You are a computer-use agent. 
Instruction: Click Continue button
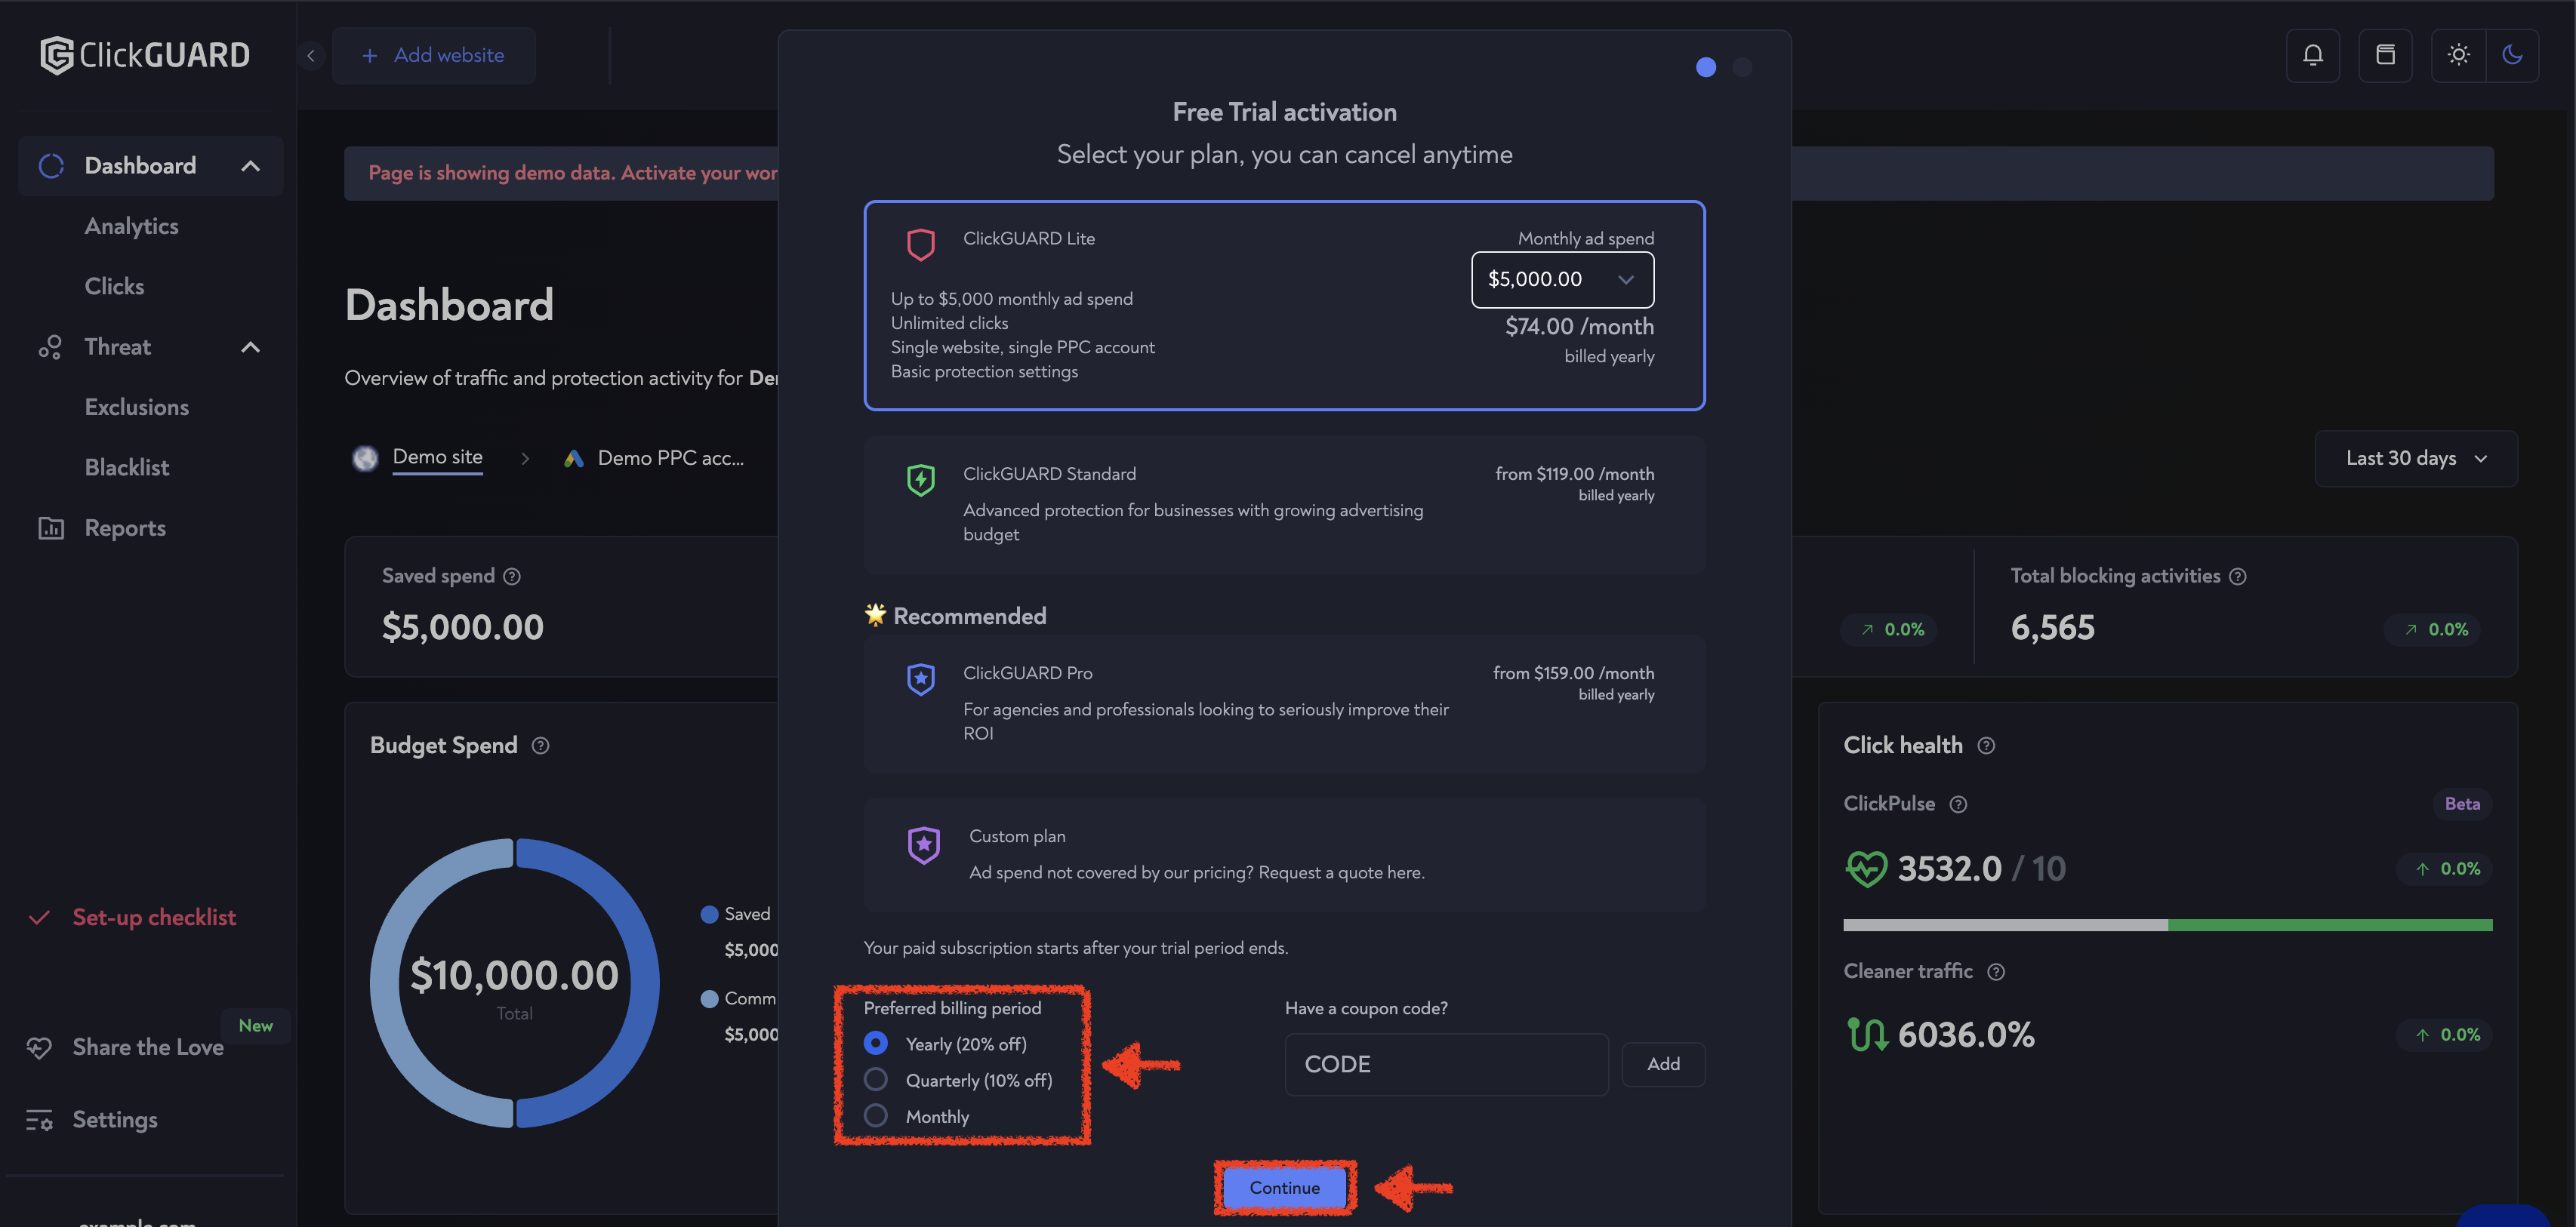click(x=1284, y=1187)
